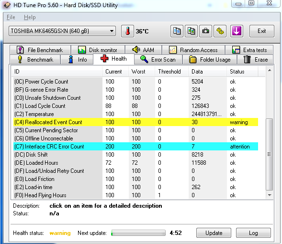Select the (DC) Disk Shift row
The width and height of the screenshot is (282, 244).
(x=136, y=155)
